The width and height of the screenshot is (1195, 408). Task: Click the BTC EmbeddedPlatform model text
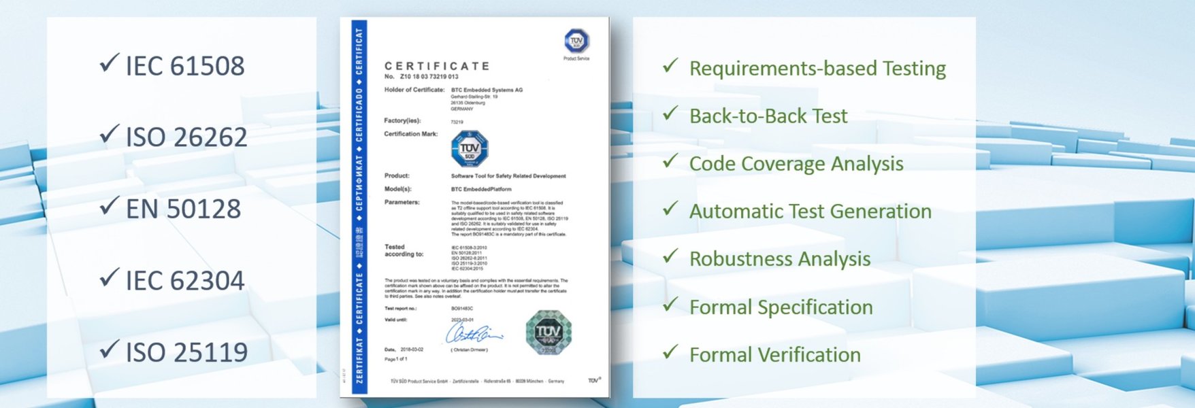click(481, 189)
